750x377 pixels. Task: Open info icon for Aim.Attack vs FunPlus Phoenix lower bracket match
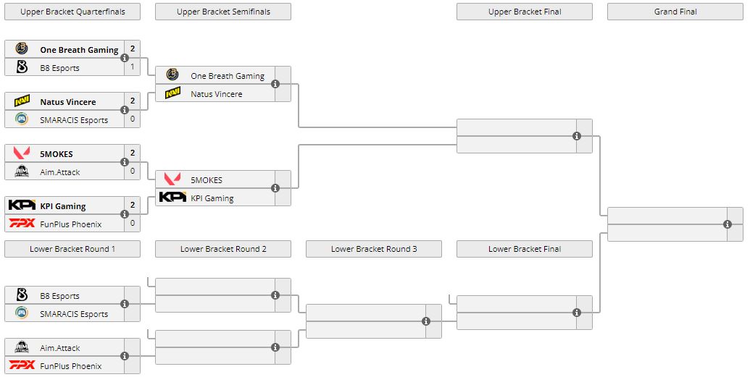(125, 356)
